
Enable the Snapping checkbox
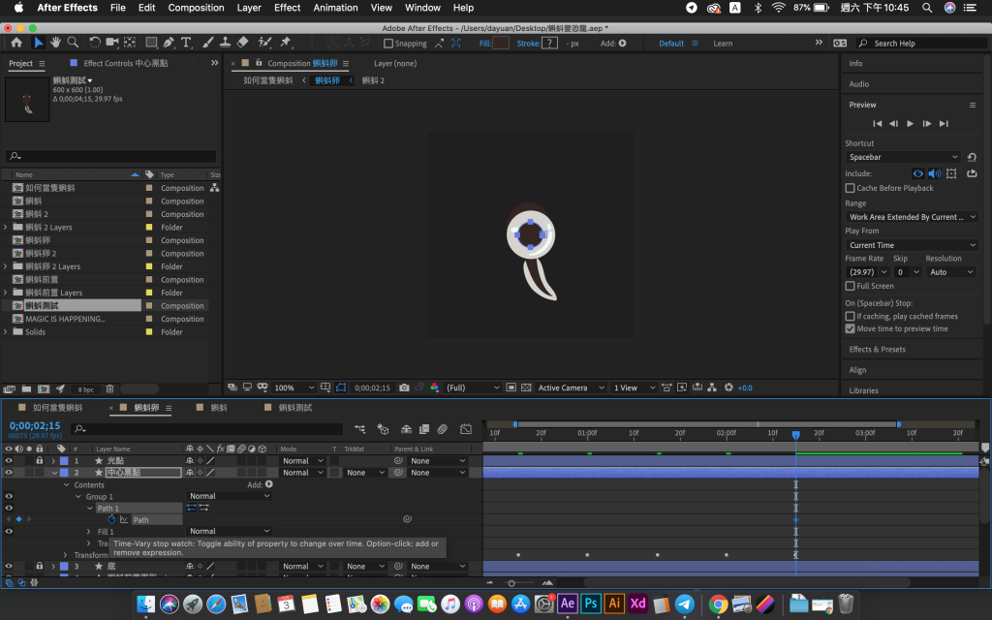tap(388, 44)
